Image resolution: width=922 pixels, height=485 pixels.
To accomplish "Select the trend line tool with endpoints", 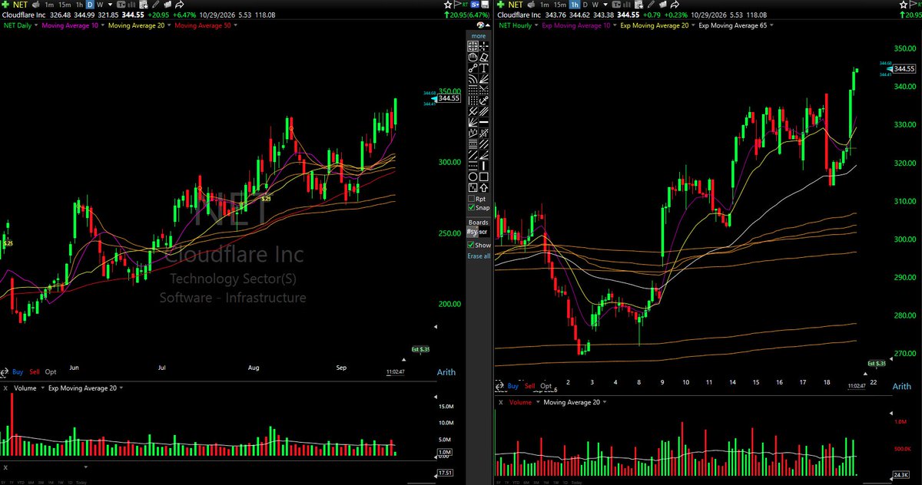I will tap(473, 68).
